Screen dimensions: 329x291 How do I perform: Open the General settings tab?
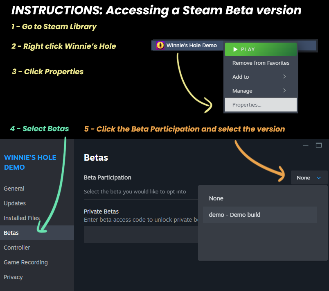tap(37, 189)
